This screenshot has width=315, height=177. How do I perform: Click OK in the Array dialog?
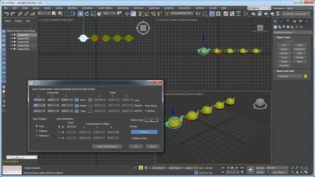136,147
